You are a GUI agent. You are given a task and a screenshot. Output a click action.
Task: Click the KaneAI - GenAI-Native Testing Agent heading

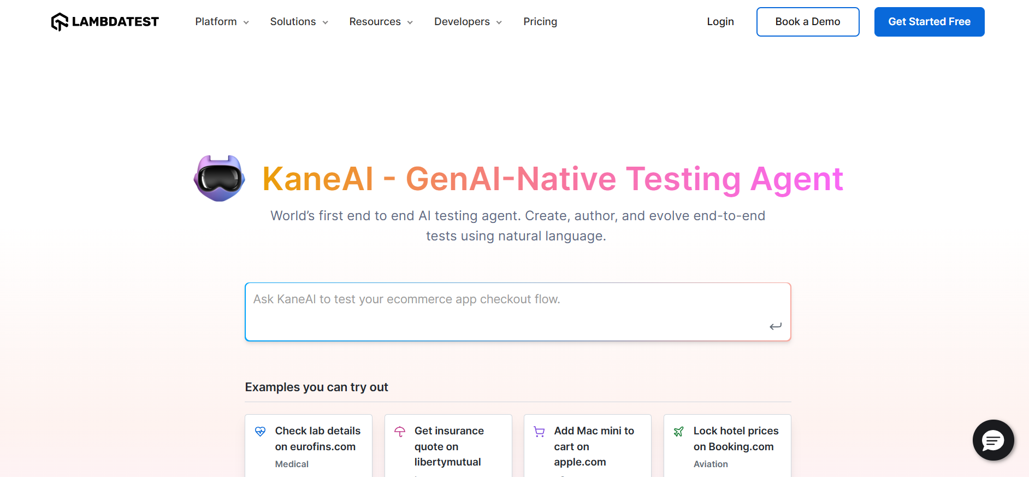coord(553,179)
